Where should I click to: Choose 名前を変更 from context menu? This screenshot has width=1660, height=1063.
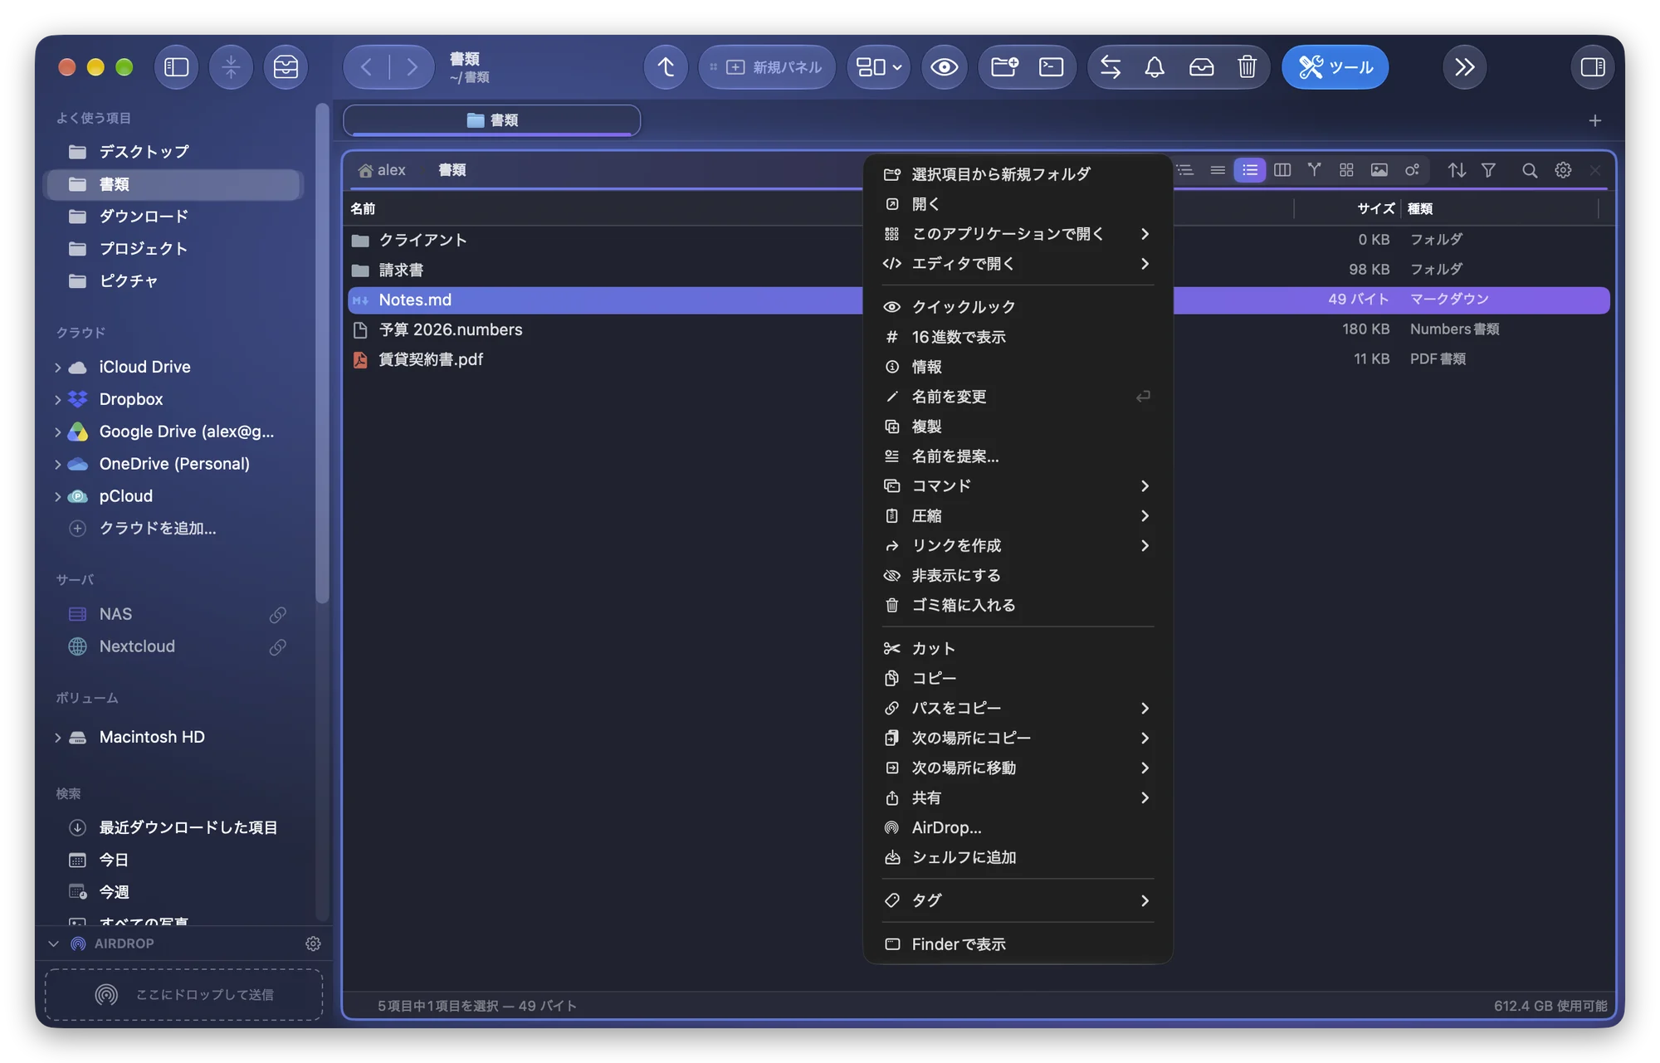click(1018, 397)
